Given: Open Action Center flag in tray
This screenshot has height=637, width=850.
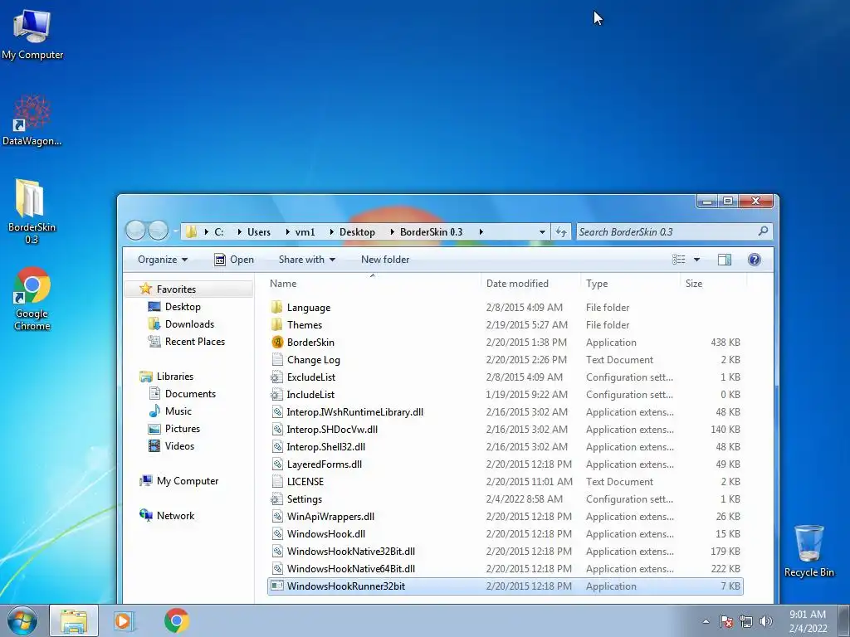Looking at the screenshot, I should click(726, 621).
